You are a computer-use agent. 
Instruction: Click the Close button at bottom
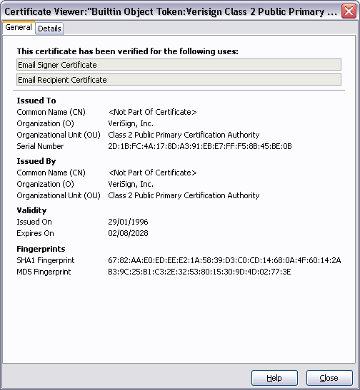(x=329, y=378)
